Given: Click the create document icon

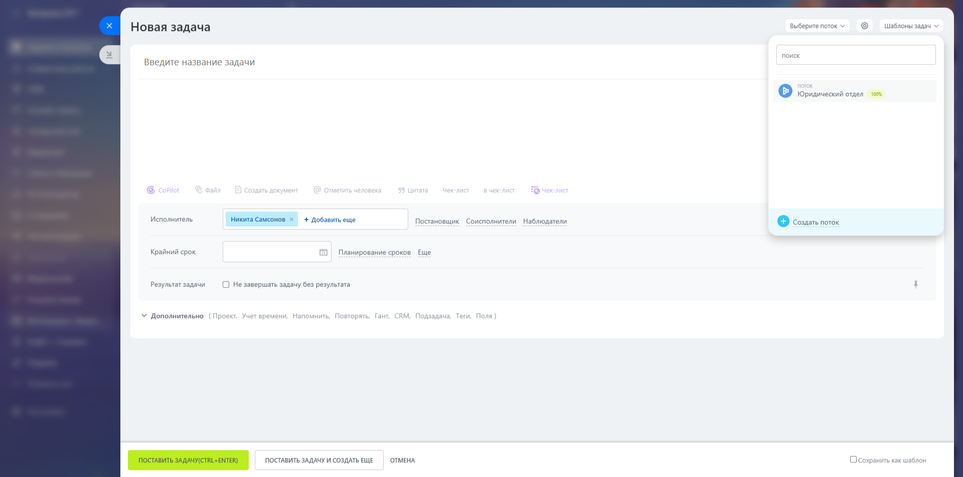Looking at the screenshot, I should pos(238,190).
